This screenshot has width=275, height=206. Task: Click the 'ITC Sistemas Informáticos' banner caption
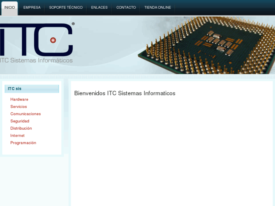click(36, 60)
